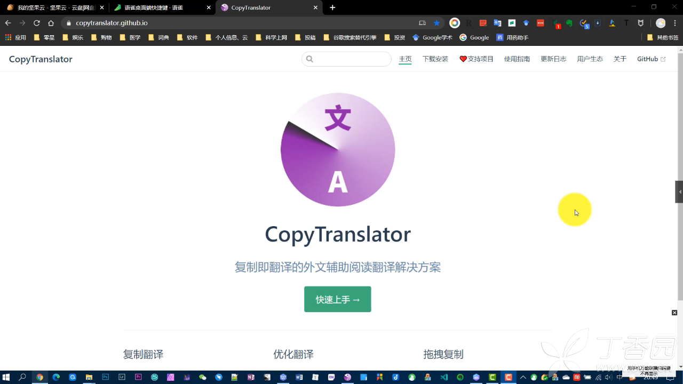Open the Google学术 bookmark
The height and width of the screenshot is (384, 683).
tap(432, 37)
